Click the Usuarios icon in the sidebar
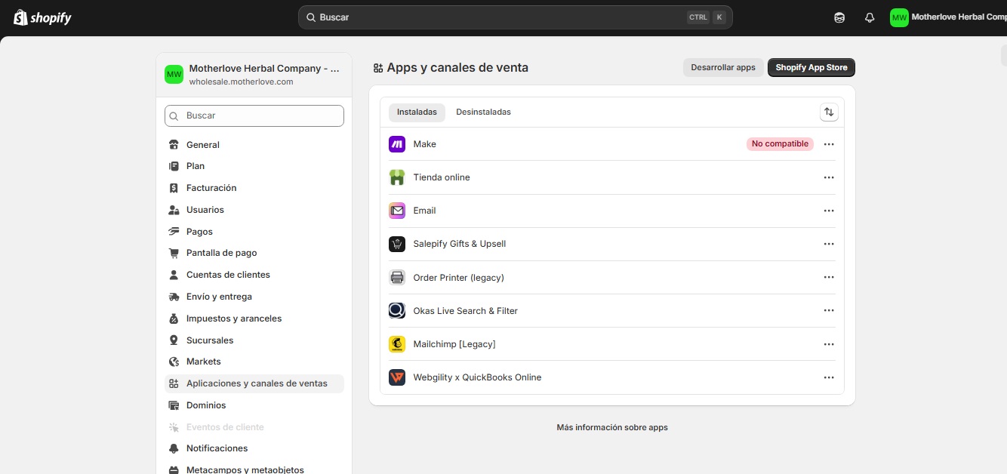Viewport: 1007px width, 474px height. 174,210
